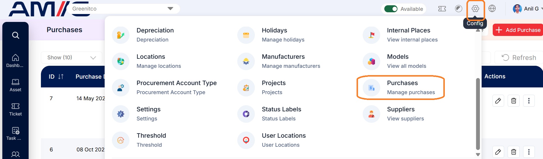Click the config menu scroll-down arrow
Viewport: 543px width, 159px height.
coord(478,155)
